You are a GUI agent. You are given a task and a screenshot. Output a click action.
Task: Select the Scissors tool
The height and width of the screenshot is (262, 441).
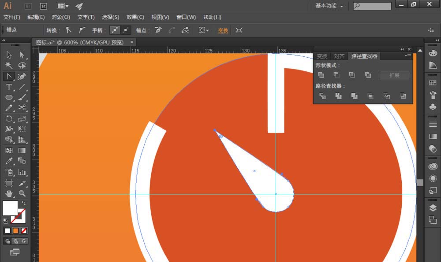click(x=22, y=108)
